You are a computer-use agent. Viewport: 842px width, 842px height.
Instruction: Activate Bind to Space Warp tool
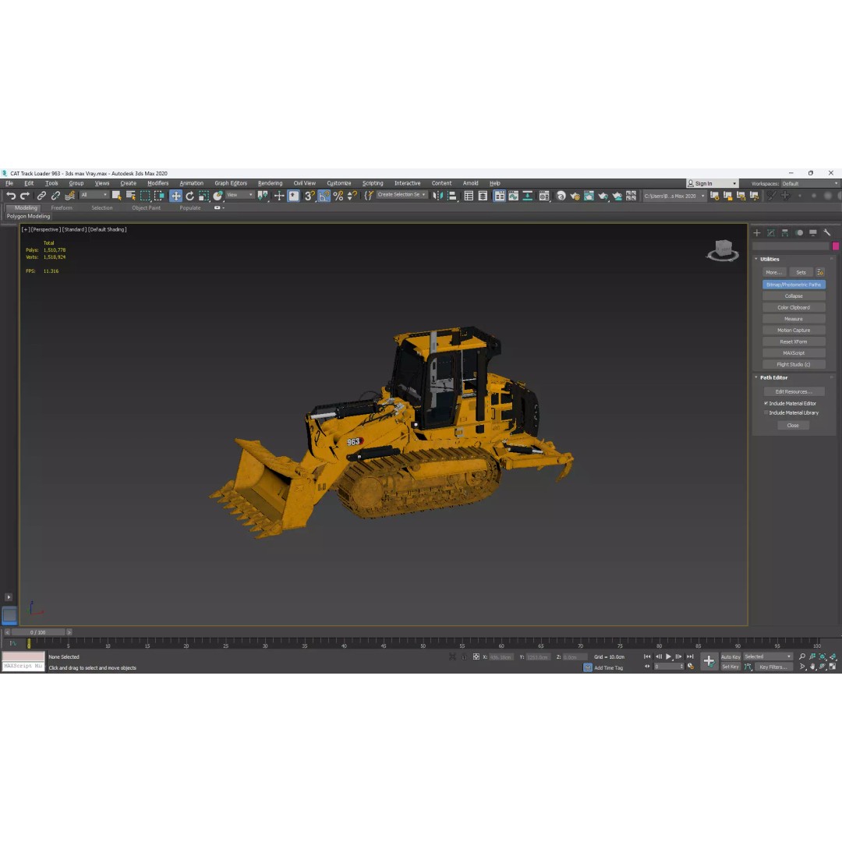point(70,196)
